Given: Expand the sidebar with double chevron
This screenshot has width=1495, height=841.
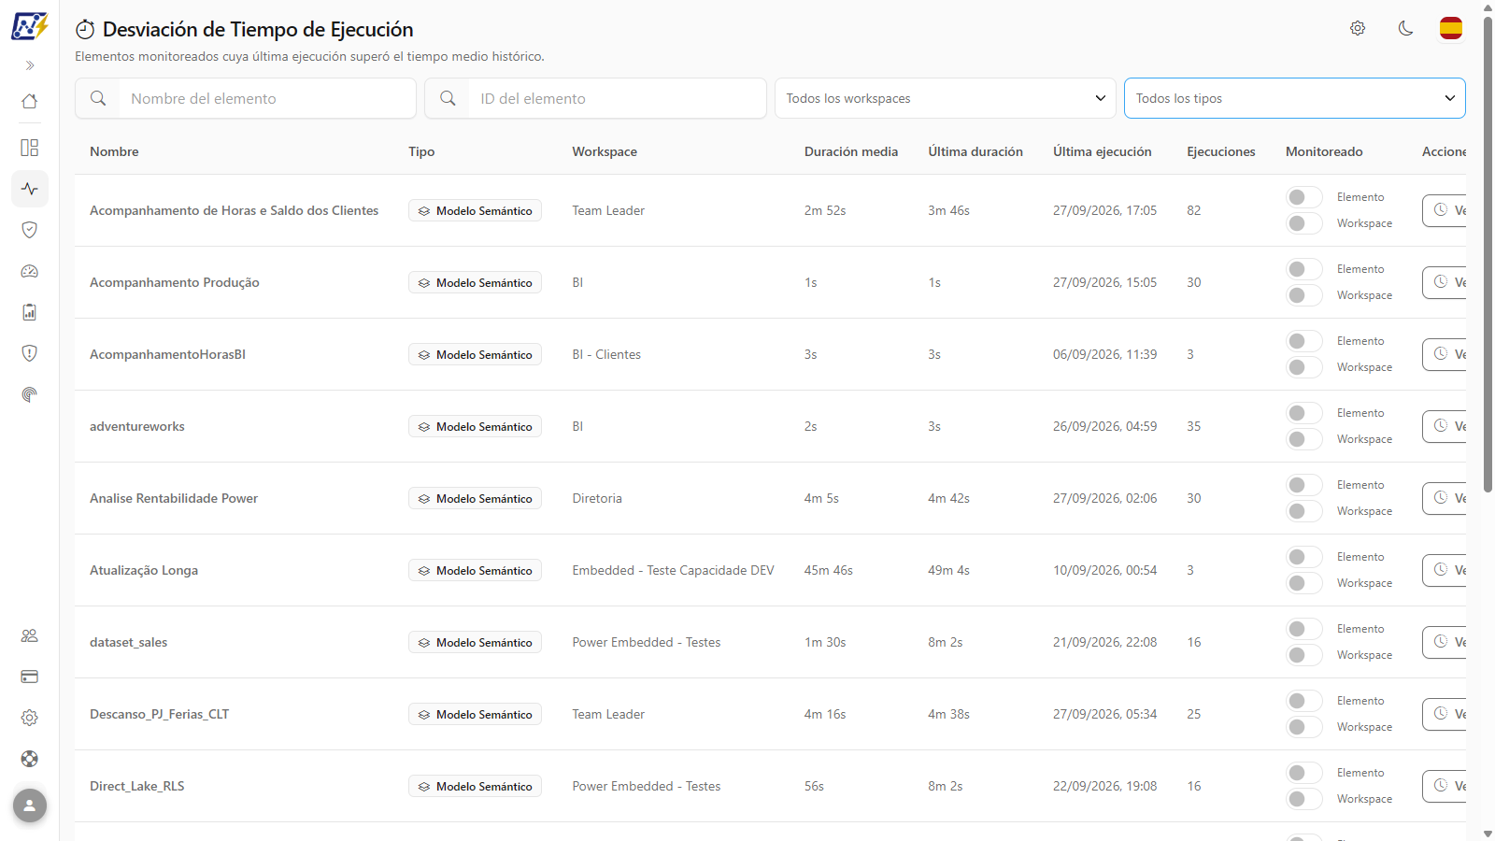Looking at the screenshot, I should coord(30,65).
